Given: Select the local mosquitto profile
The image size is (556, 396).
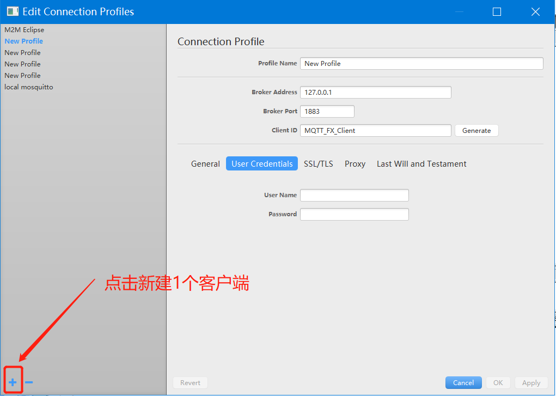Looking at the screenshot, I should 29,87.
